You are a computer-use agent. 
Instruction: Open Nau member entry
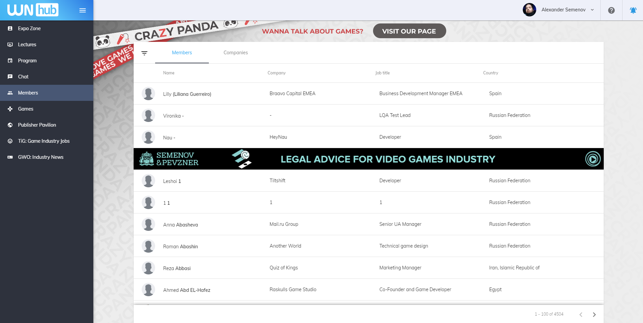click(368, 137)
